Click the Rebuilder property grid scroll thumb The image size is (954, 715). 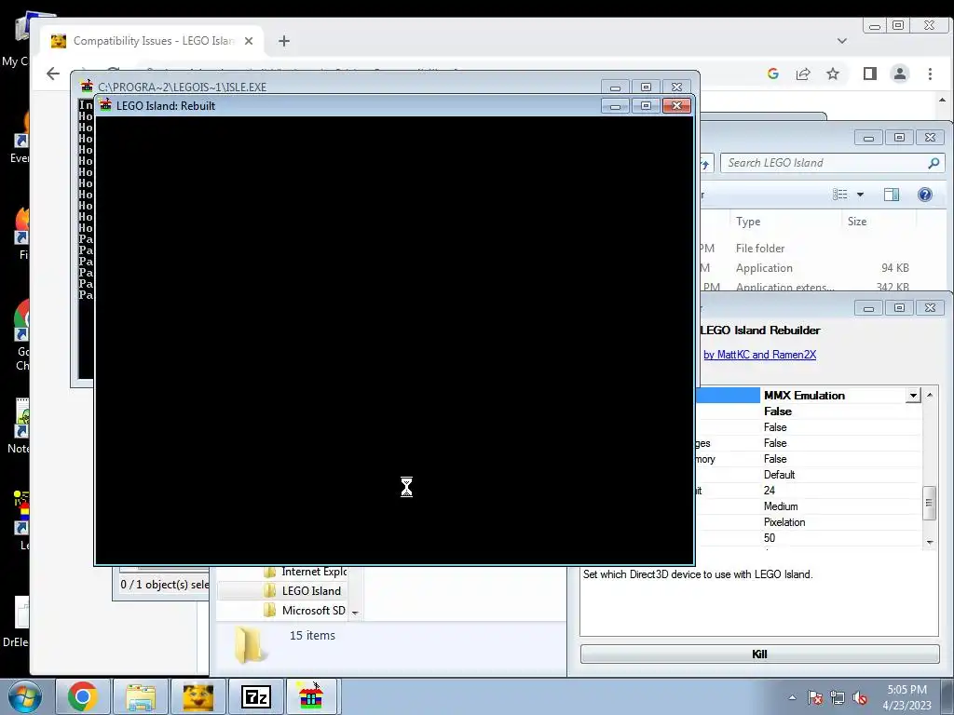929,503
